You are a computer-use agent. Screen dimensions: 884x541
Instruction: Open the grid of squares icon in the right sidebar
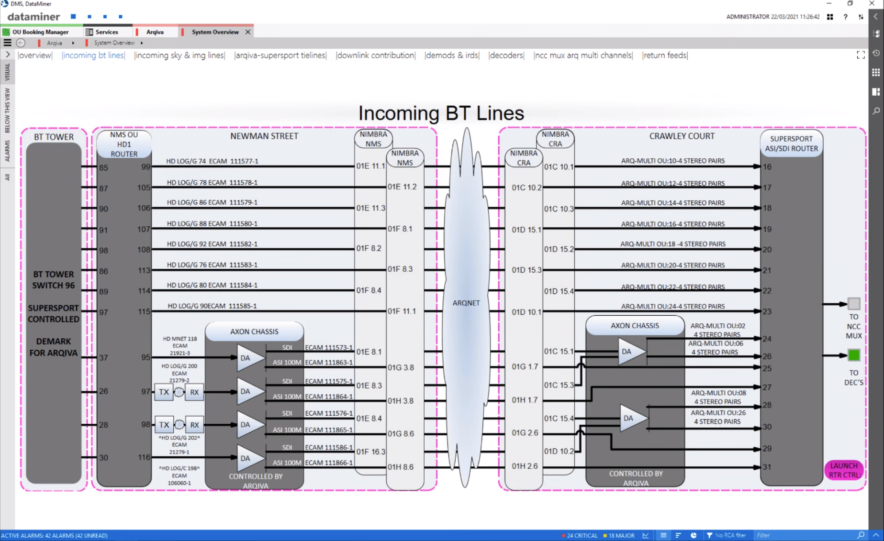pos(876,72)
